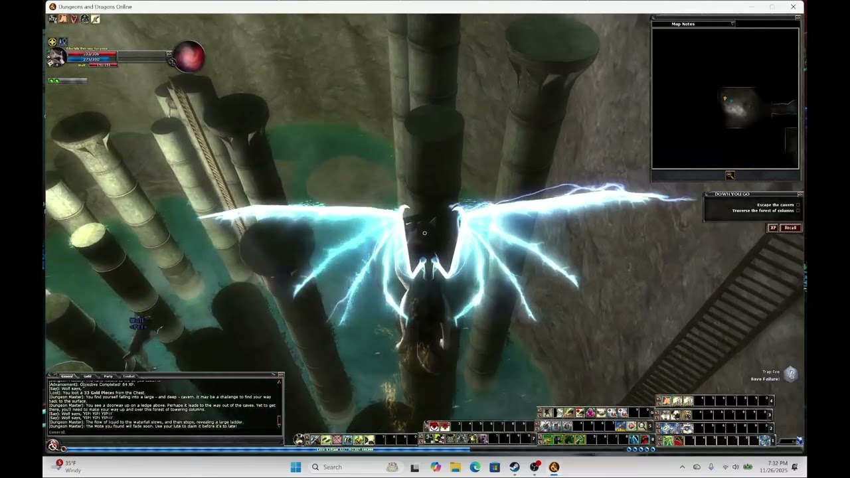Click the first icon on hotbar 7
The height and width of the screenshot is (478, 850).
click(429, 438)
